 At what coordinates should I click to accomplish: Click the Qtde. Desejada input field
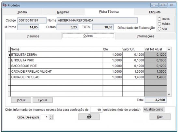[45, 117]
